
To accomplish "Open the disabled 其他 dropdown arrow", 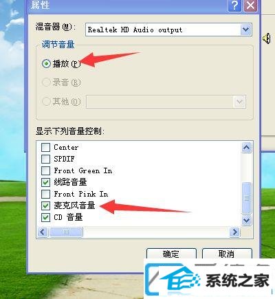I will coord(239,102).
